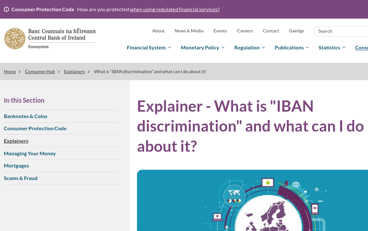
Task: Switch language to Gaeilge
Action: pos(296,31)
